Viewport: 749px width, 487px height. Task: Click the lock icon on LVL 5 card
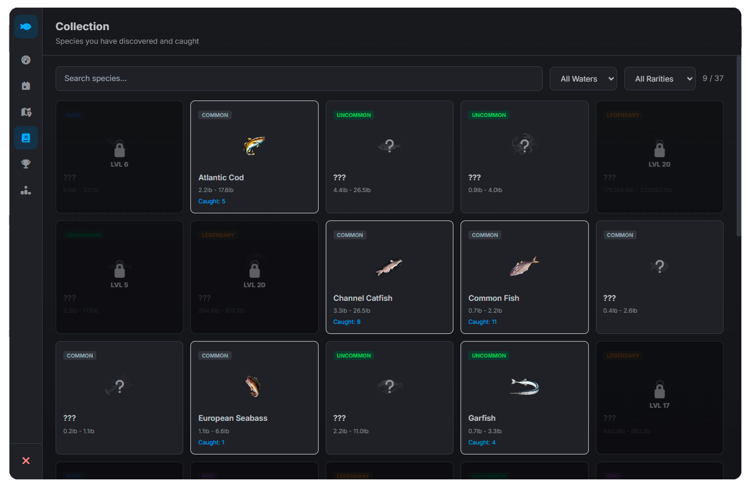(119, 270)
